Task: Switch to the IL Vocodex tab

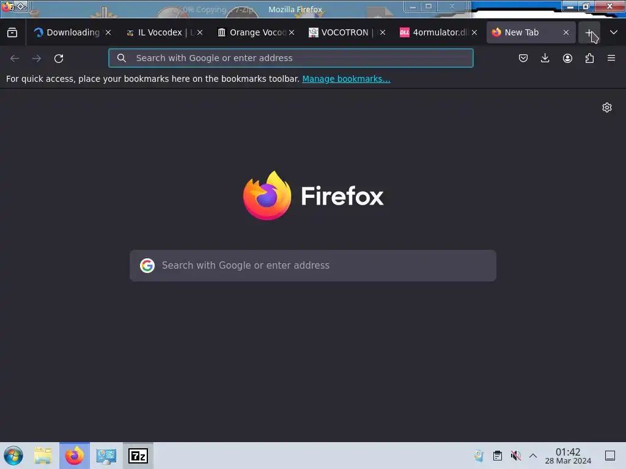Action: click(x=160, y=32)
